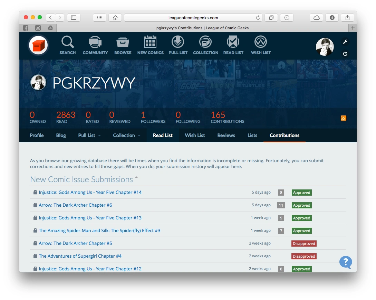Viewport: 376px width, 300px height.
Task: Click the Safari share button
Action: click(347, 18)
